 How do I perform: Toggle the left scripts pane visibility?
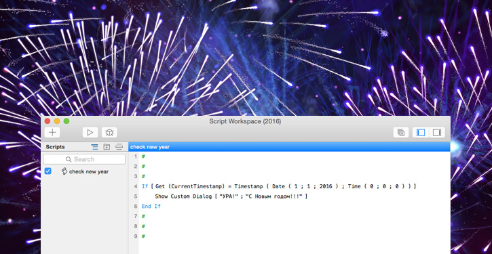421,133
